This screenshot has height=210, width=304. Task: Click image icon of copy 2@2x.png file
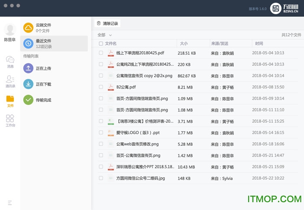pos(111,75)
